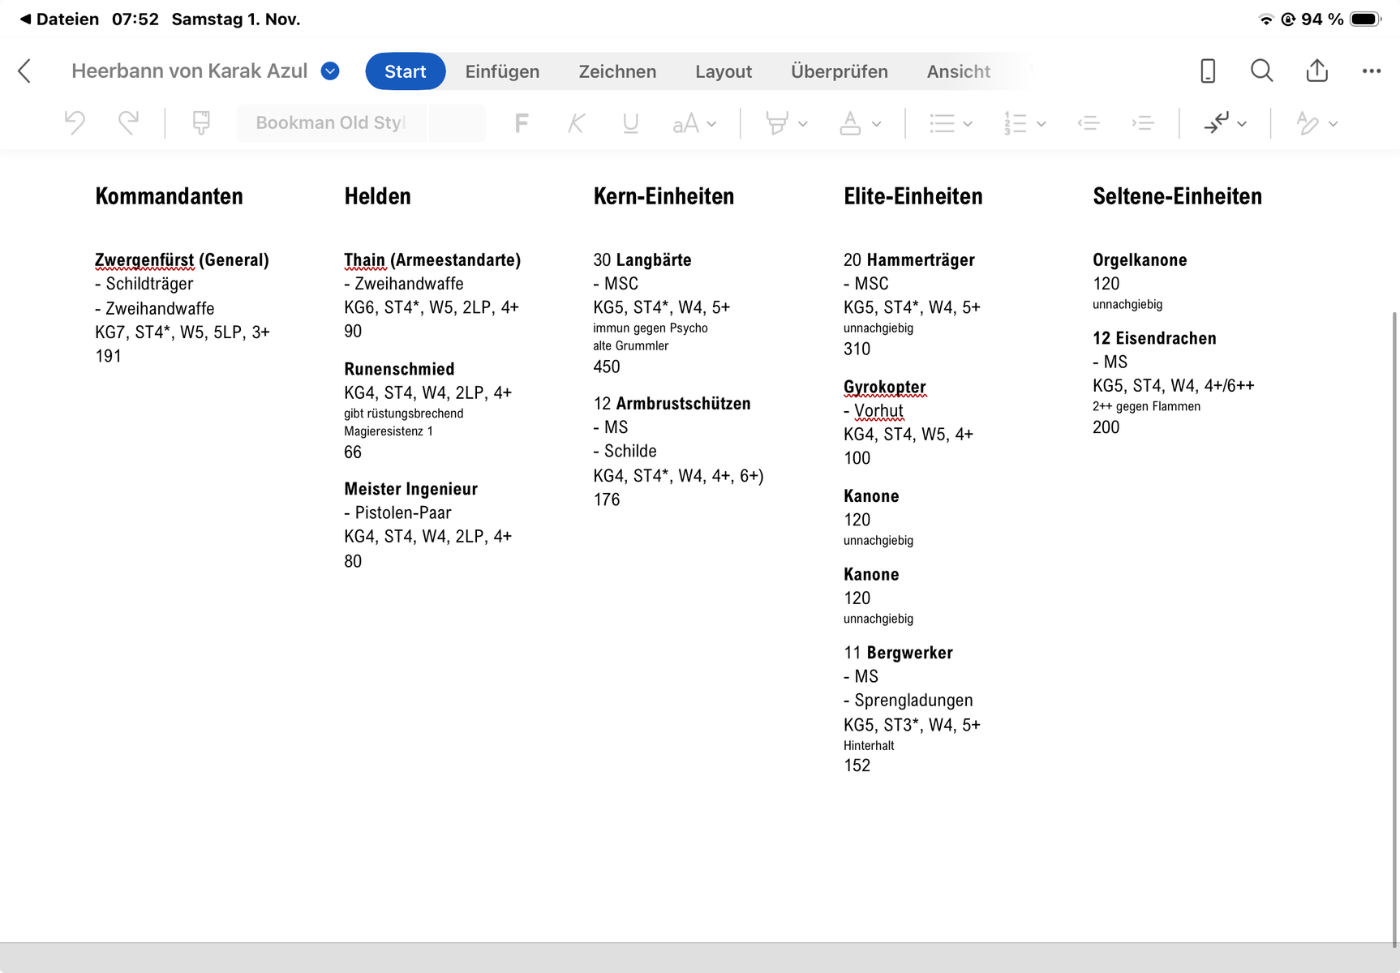Switch to mobile view phone icon

(x=1208, y=71)
